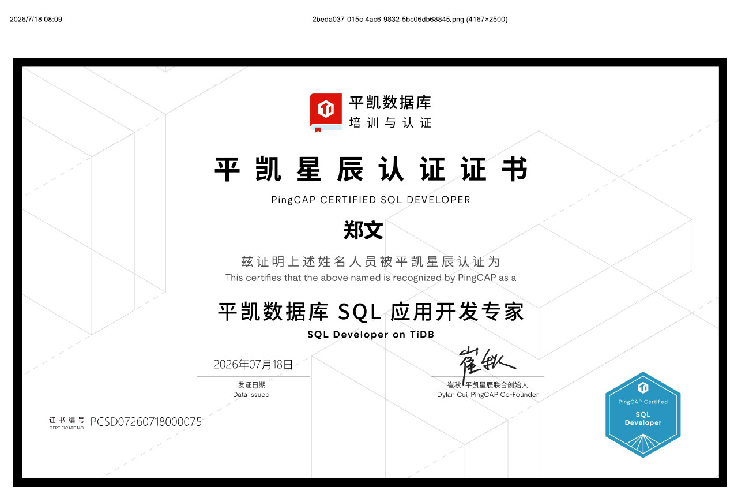Click the file name header ending '.png (4167×2500)'
This screenshot has width=734, height=494.
click(410, 20)
